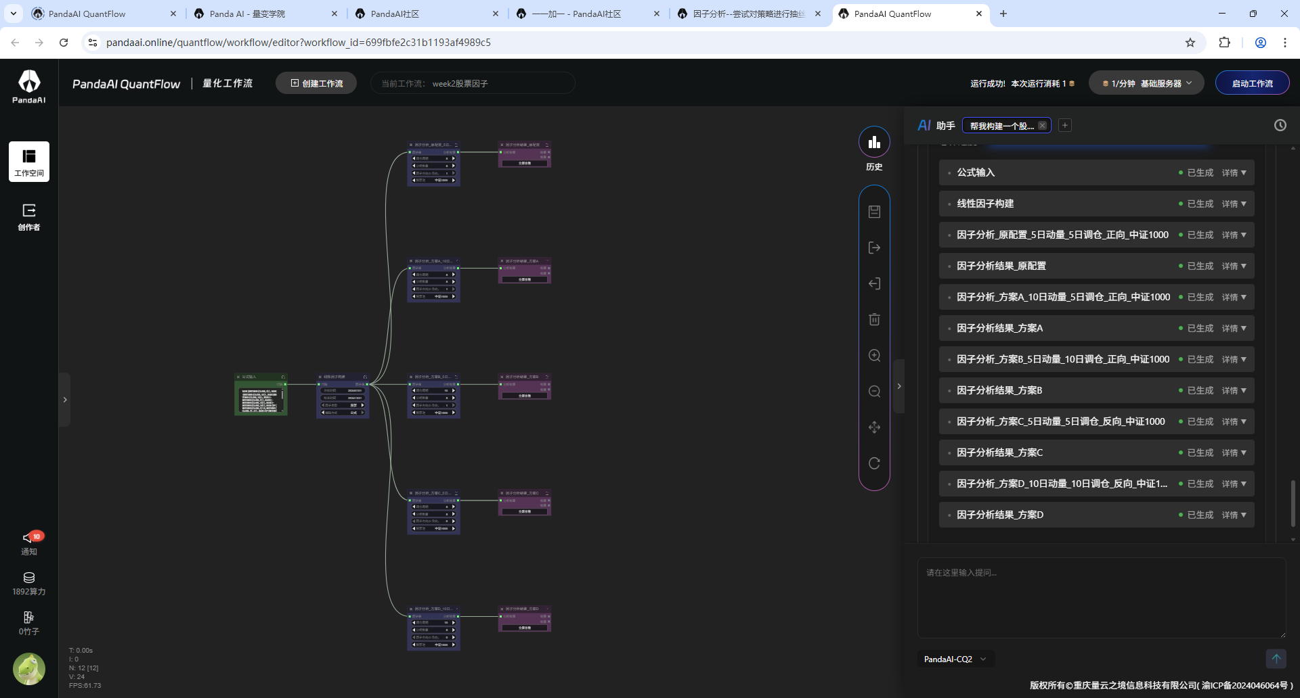Click the 因子分析_方案A_10日动量_5日调仓_正向_中证1000 row

pos(1096,297)
